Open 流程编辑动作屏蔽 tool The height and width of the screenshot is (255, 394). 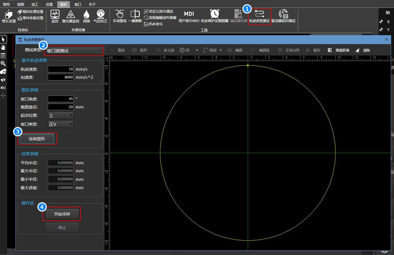tap(160, 18)
